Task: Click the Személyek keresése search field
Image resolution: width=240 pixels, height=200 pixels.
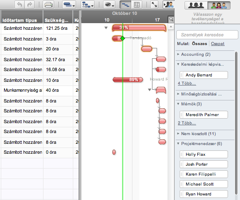Action: pyautogui.click(x=207, y=35)
